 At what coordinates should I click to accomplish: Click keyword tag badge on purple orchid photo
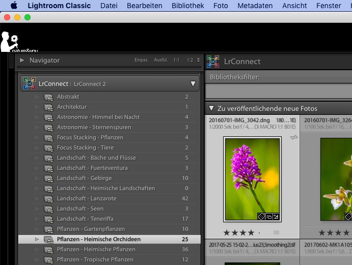point(261,217)
